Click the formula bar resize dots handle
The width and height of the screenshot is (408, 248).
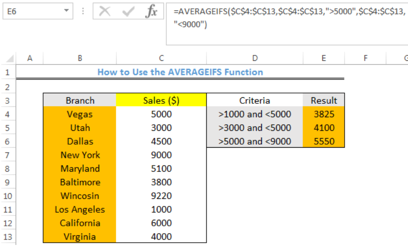[x=83, y=11]
